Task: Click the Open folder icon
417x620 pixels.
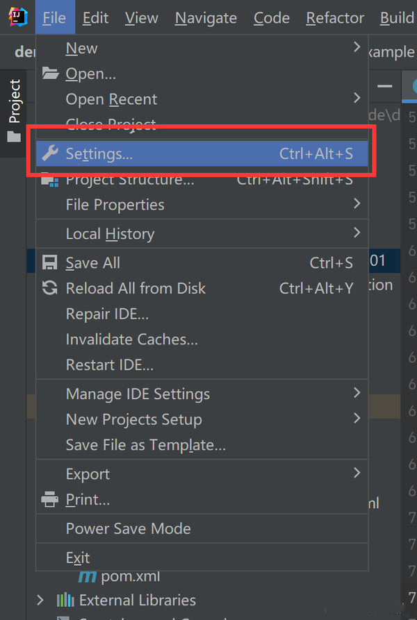Action: click(50, 74)
